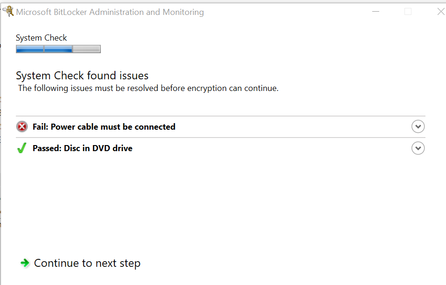Maximize the BitLocker window

[x=408, y=11]
